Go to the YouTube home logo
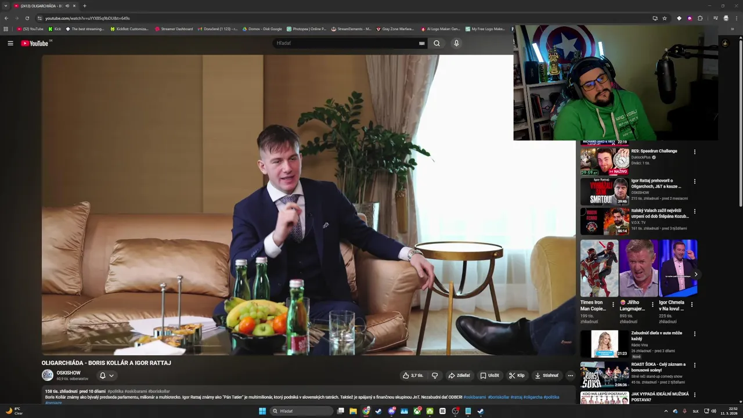Screen dimensions: 743x418 click(x=36, y=44)
